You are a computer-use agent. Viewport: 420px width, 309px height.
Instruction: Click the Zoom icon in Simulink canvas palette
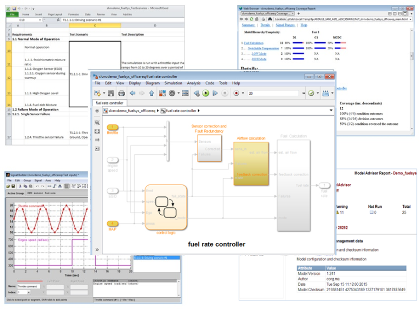point(97,123)
